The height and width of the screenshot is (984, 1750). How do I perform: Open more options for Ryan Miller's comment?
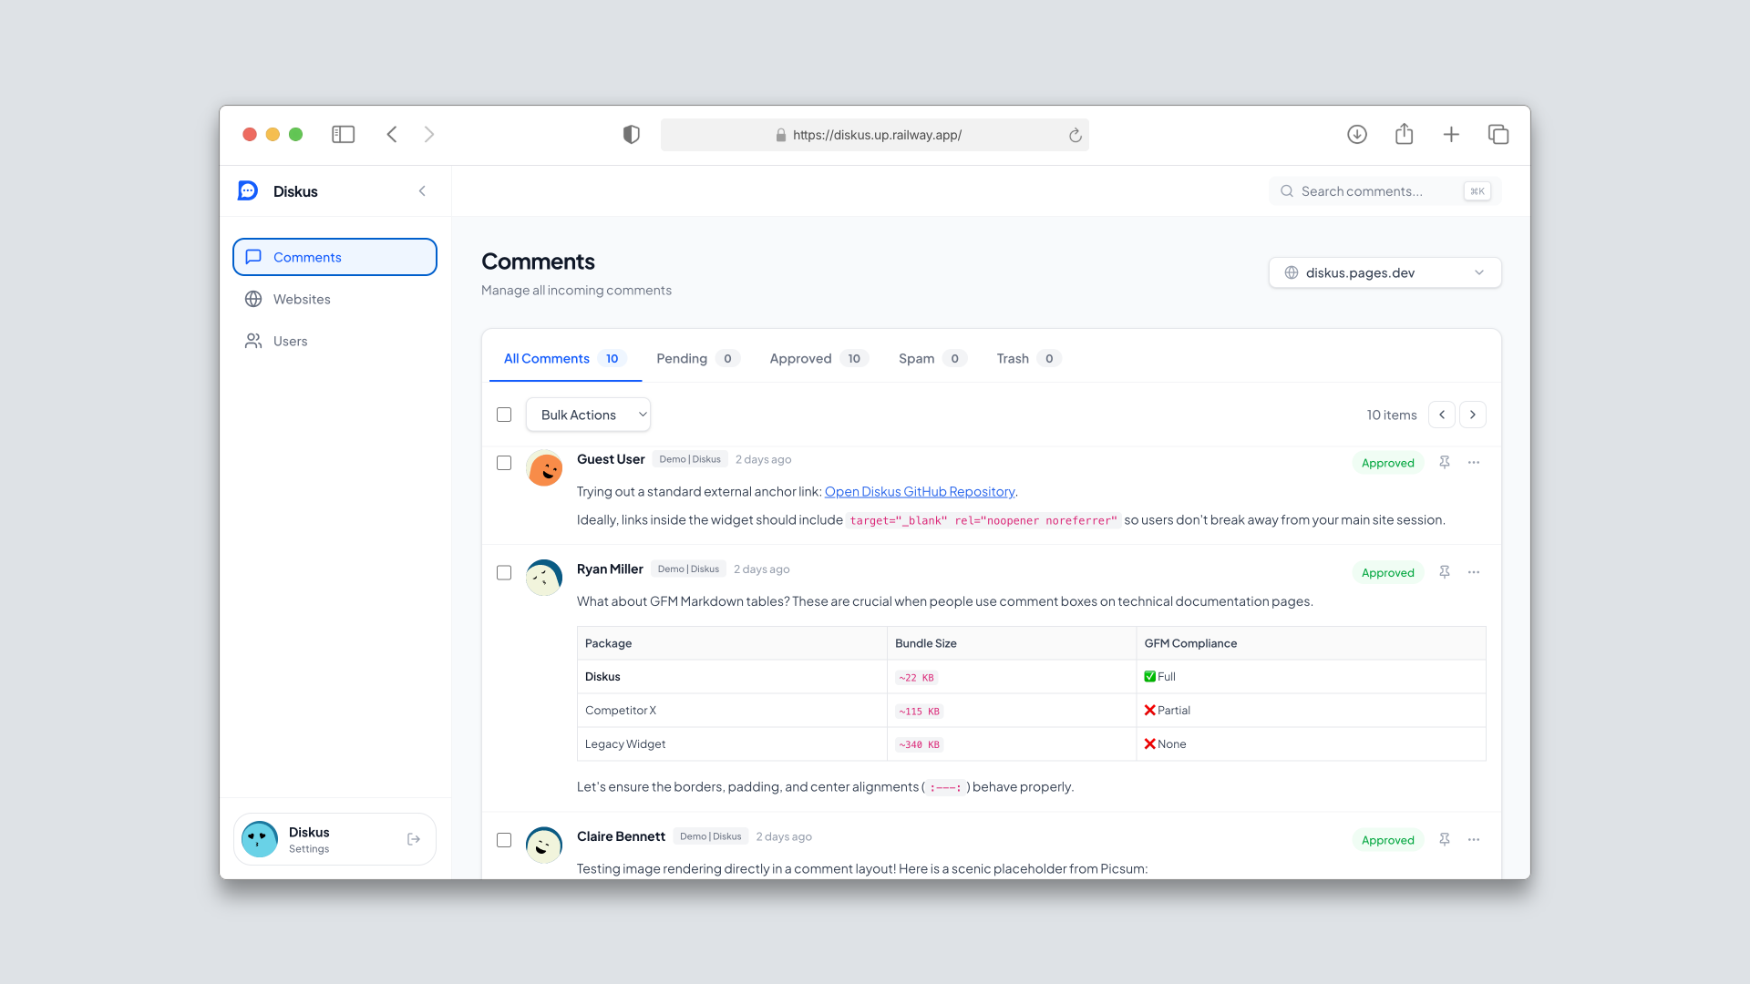1474,572
